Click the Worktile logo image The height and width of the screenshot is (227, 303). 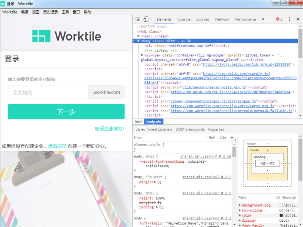tap(67, 36)
